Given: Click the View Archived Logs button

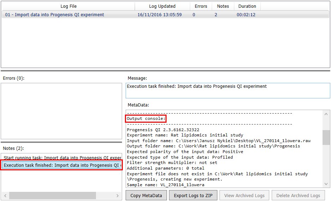Looking at the screenshot, I should (244, 195).
